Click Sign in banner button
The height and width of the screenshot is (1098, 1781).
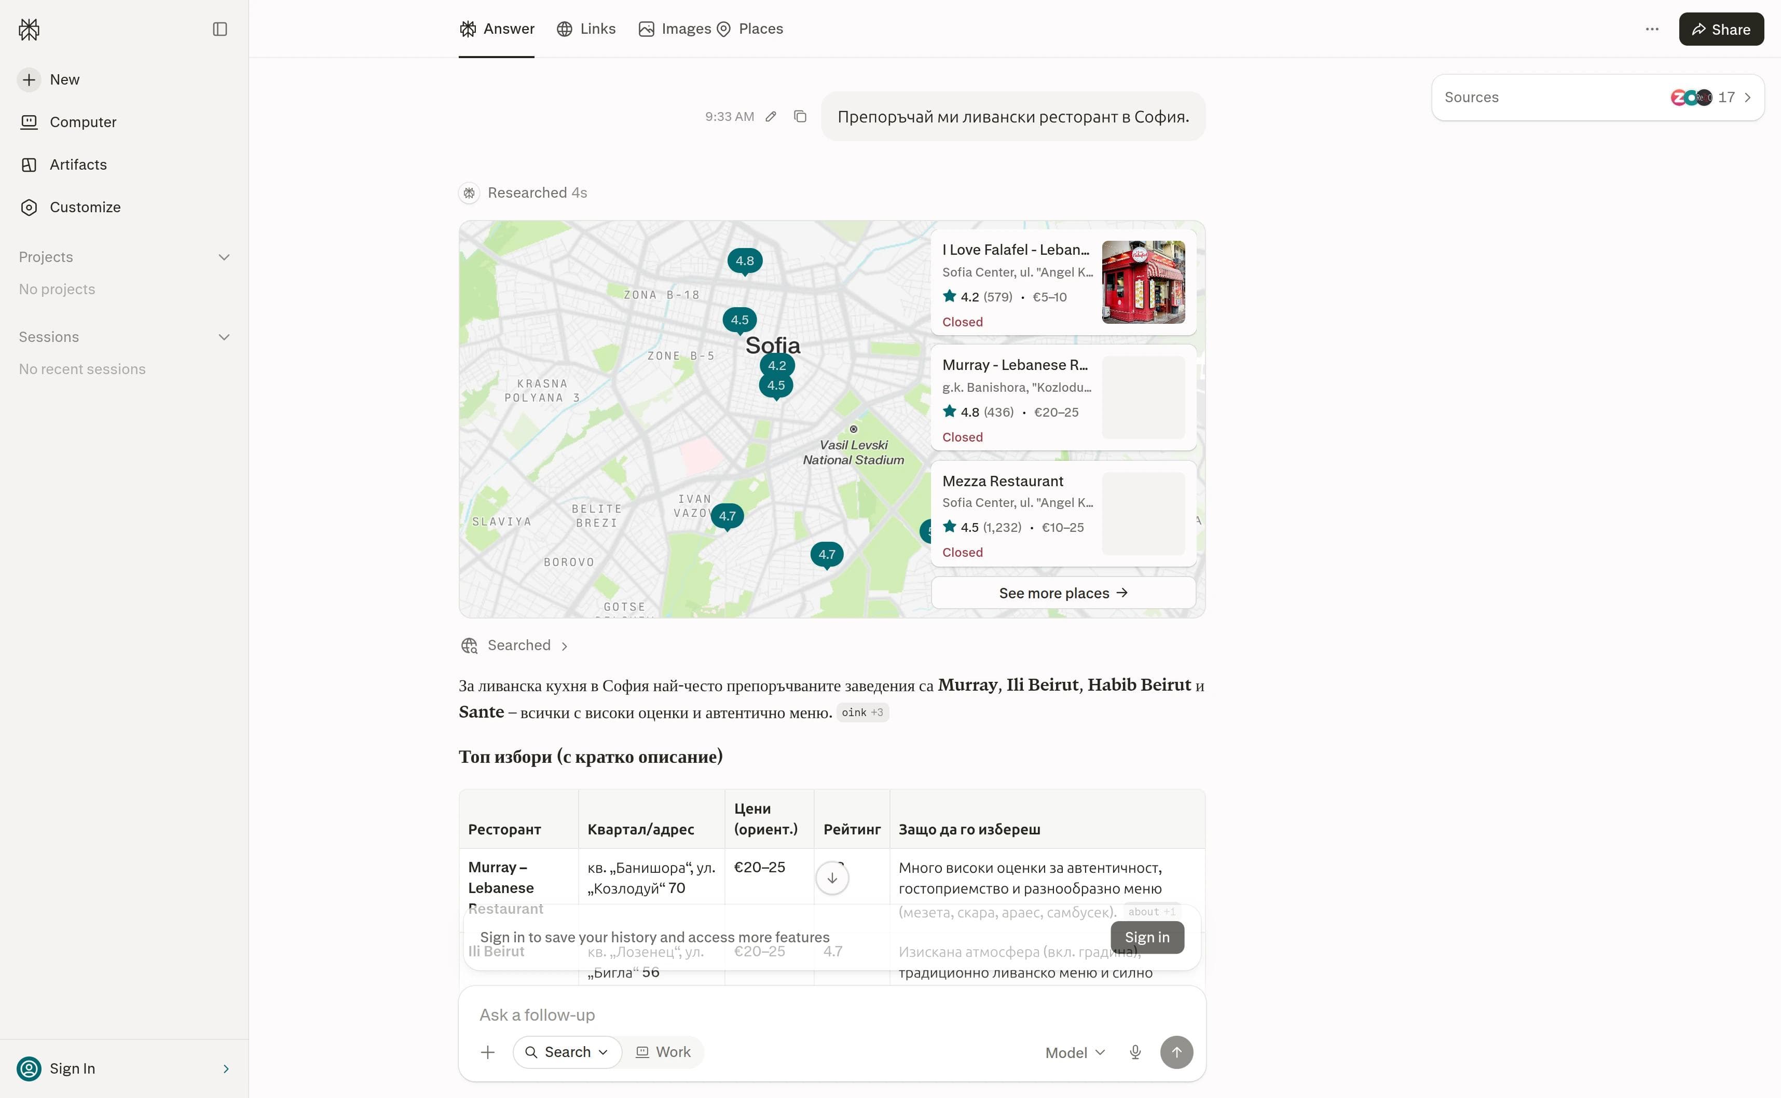pyautogui.click(x=1147, y=938)
